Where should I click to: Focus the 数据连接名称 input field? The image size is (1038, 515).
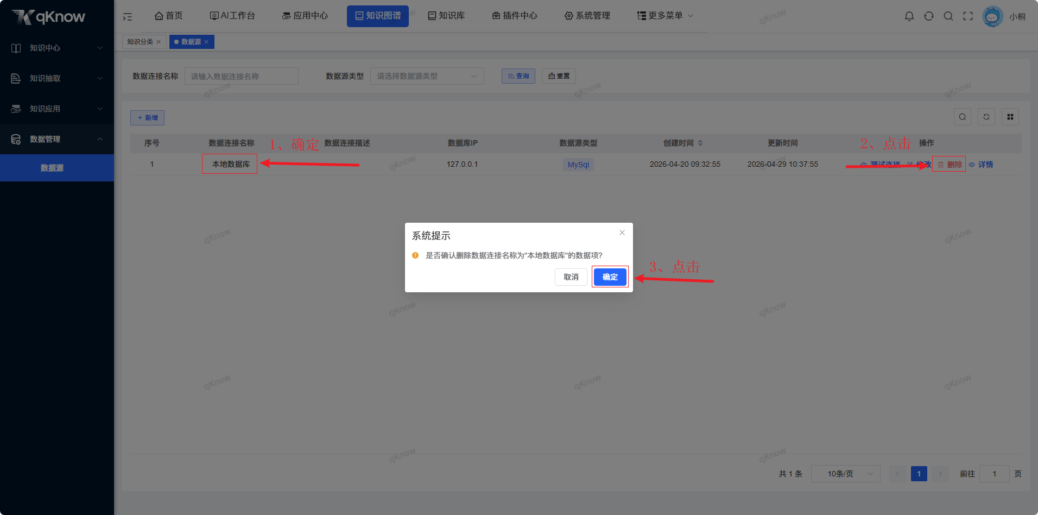[x=242, y=76]
